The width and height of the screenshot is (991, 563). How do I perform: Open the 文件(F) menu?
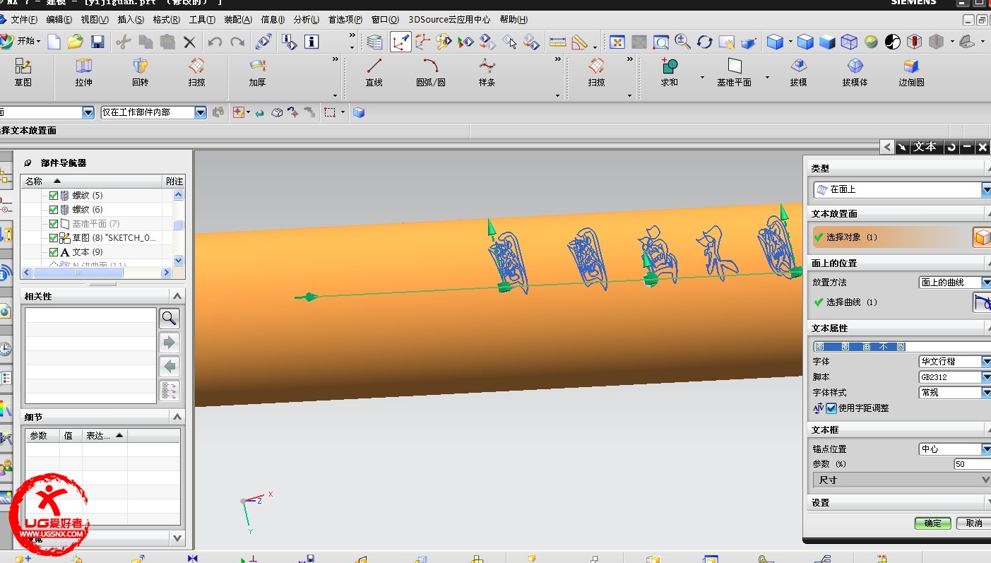pyautogui.click(x=25, y=20)
